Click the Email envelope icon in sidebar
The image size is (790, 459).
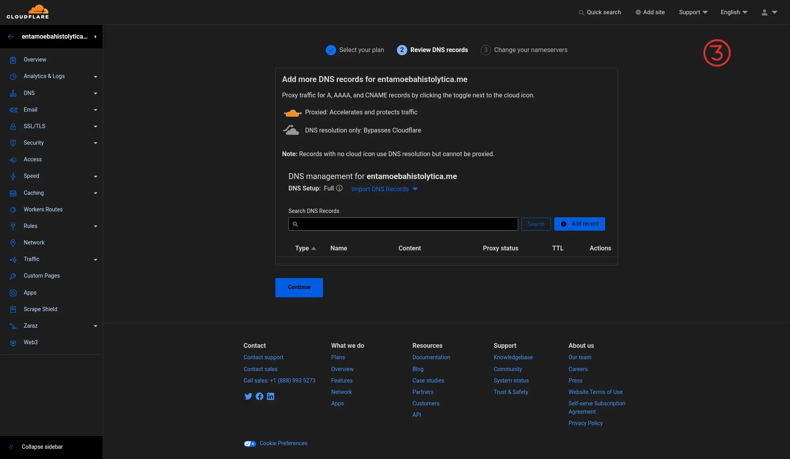point(13,110)
